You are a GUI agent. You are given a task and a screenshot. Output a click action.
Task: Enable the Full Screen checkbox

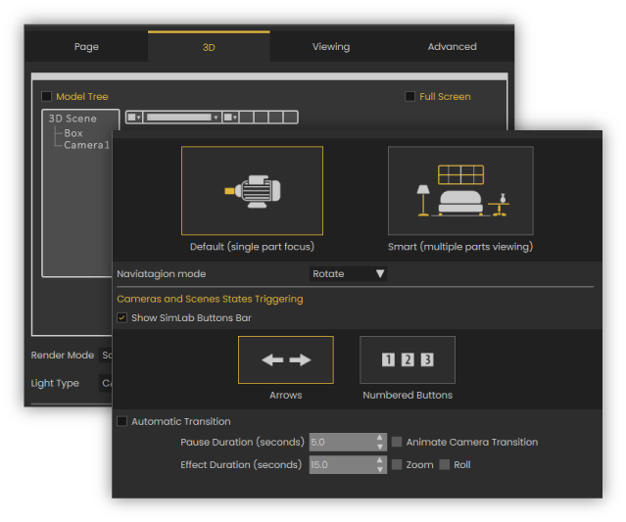pos(410,97)
